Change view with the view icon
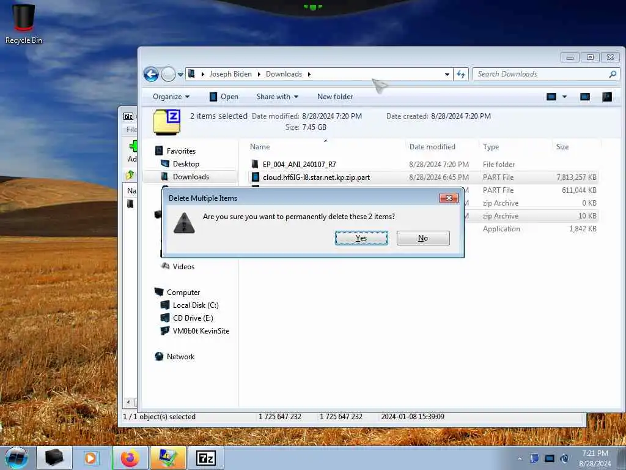This screenshot has width=626, height=470. (x=551, y=97)
